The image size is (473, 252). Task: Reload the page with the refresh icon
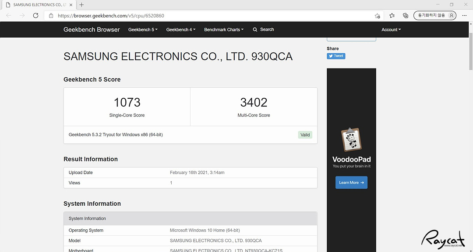coord(35,15)
